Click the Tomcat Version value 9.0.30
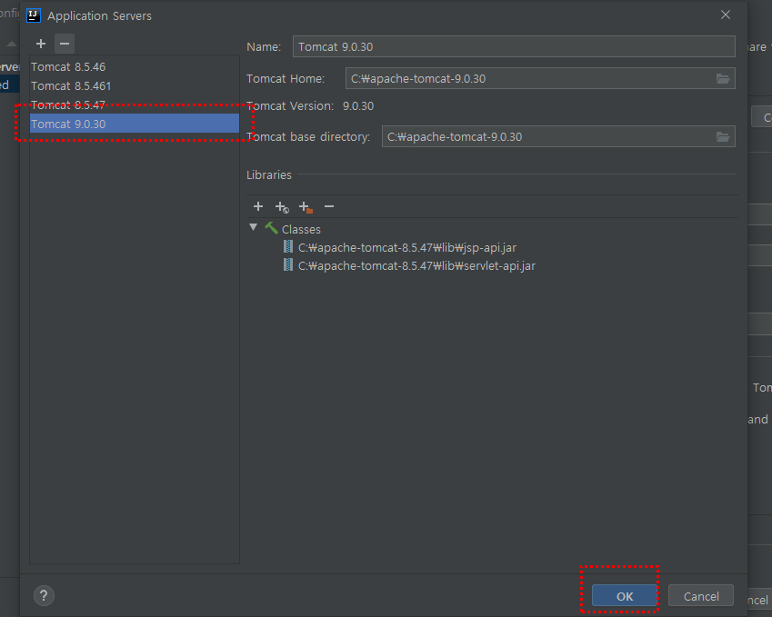The width and height of the screenshot is (772, 617). coord(358,105)
